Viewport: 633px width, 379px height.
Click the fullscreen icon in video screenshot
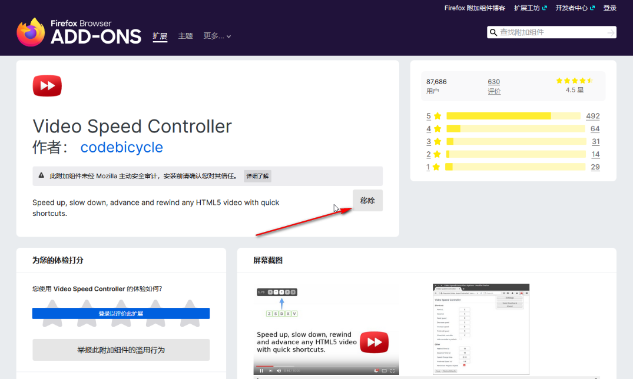click(x=392, y=371)
